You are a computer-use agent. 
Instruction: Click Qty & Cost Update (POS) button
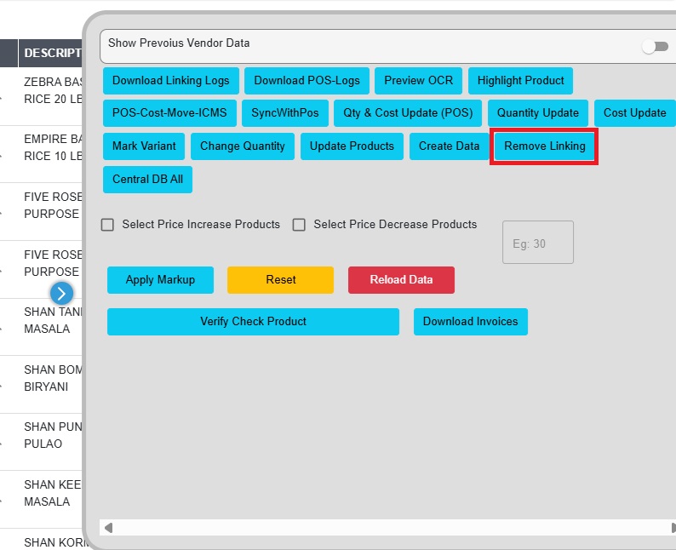tap(408, 113)
